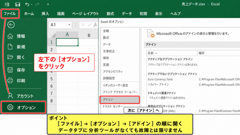This screenshot has height=135, width=240.
Task: Select アドイン in options list
Action: click(120, 100)
